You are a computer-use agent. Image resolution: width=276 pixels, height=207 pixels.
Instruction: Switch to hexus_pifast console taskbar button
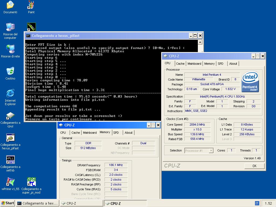(x=37, y=203)
